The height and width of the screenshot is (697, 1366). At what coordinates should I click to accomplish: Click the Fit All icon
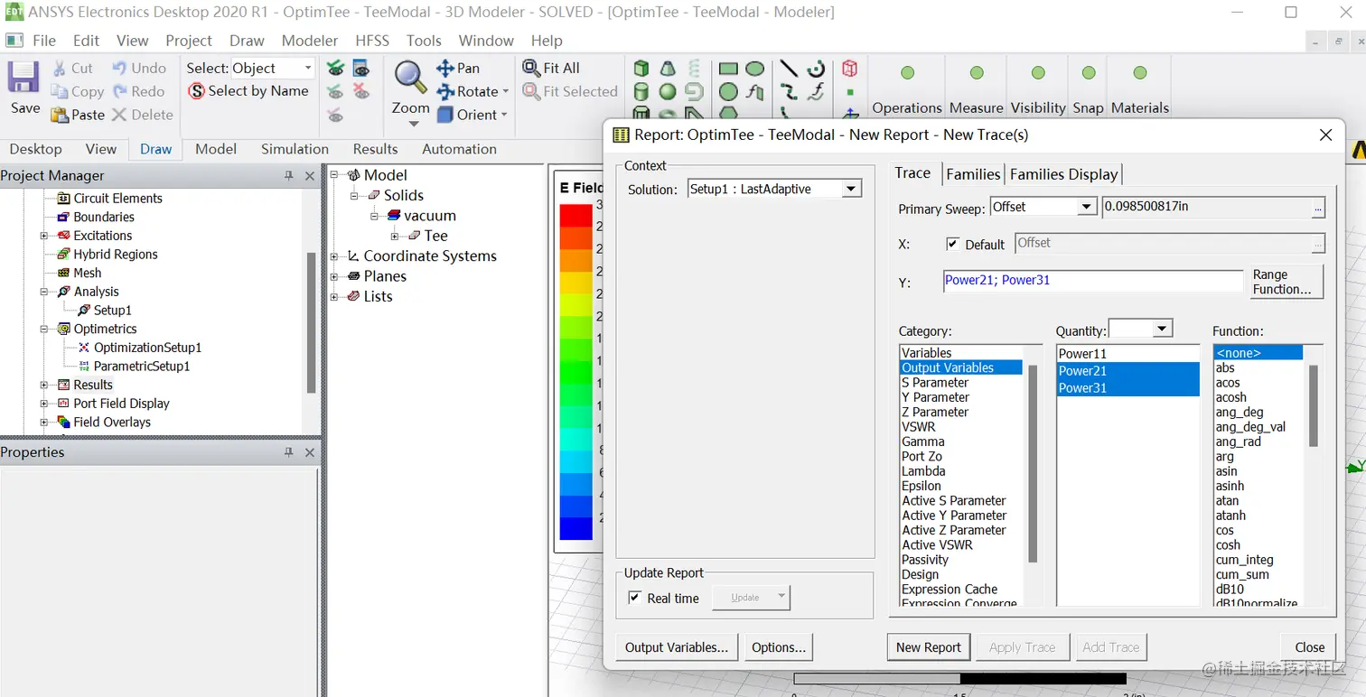pos(531,68)
